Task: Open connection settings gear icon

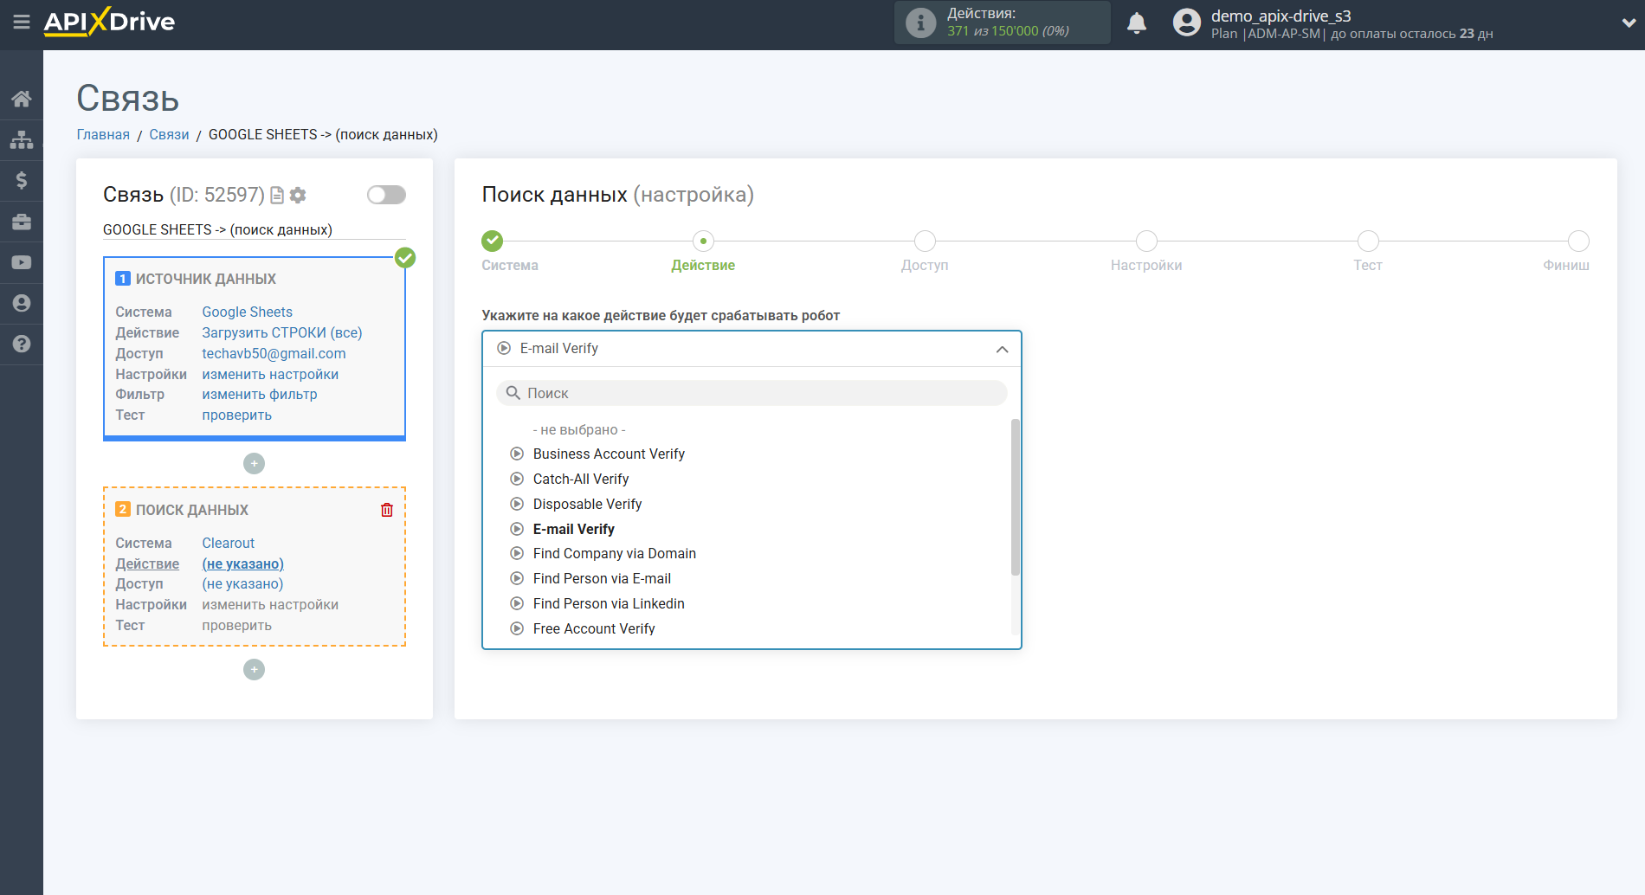Action: click(298, 196)
